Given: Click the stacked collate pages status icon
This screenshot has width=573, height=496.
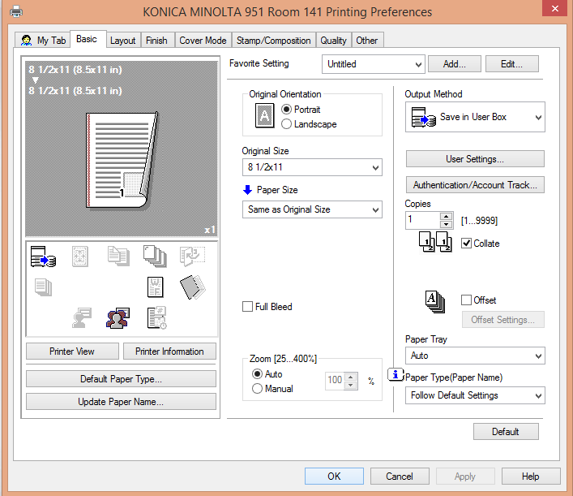Looking at the screenshot, I should 155,256.
